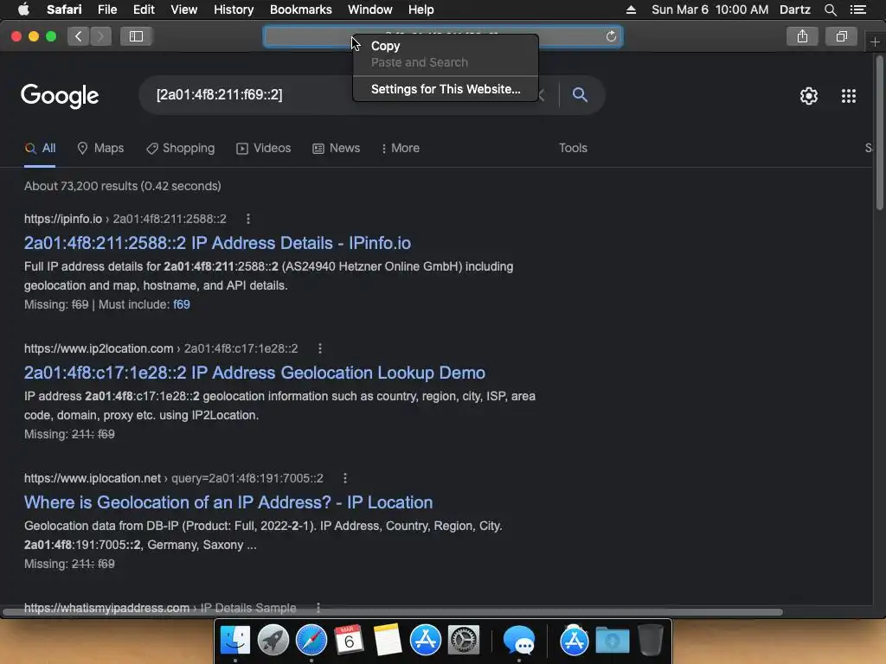This screenshot has width=886, height=664.
Task: Expand the More search filters menu
Action: [400, 148]
